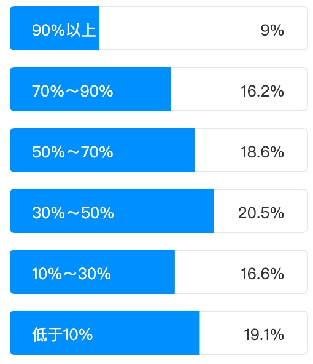
Task: Click the 16.6% result percentage
Action: coord(262,274)
